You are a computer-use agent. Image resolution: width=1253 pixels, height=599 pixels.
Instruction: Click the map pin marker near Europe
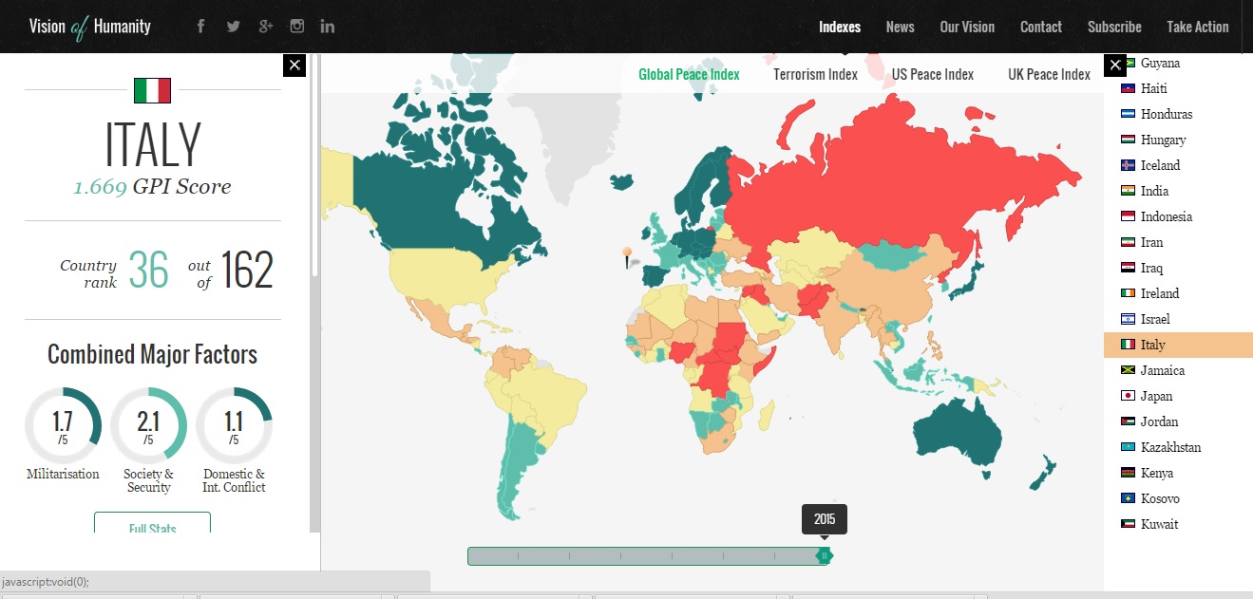(x=627, y=256)
